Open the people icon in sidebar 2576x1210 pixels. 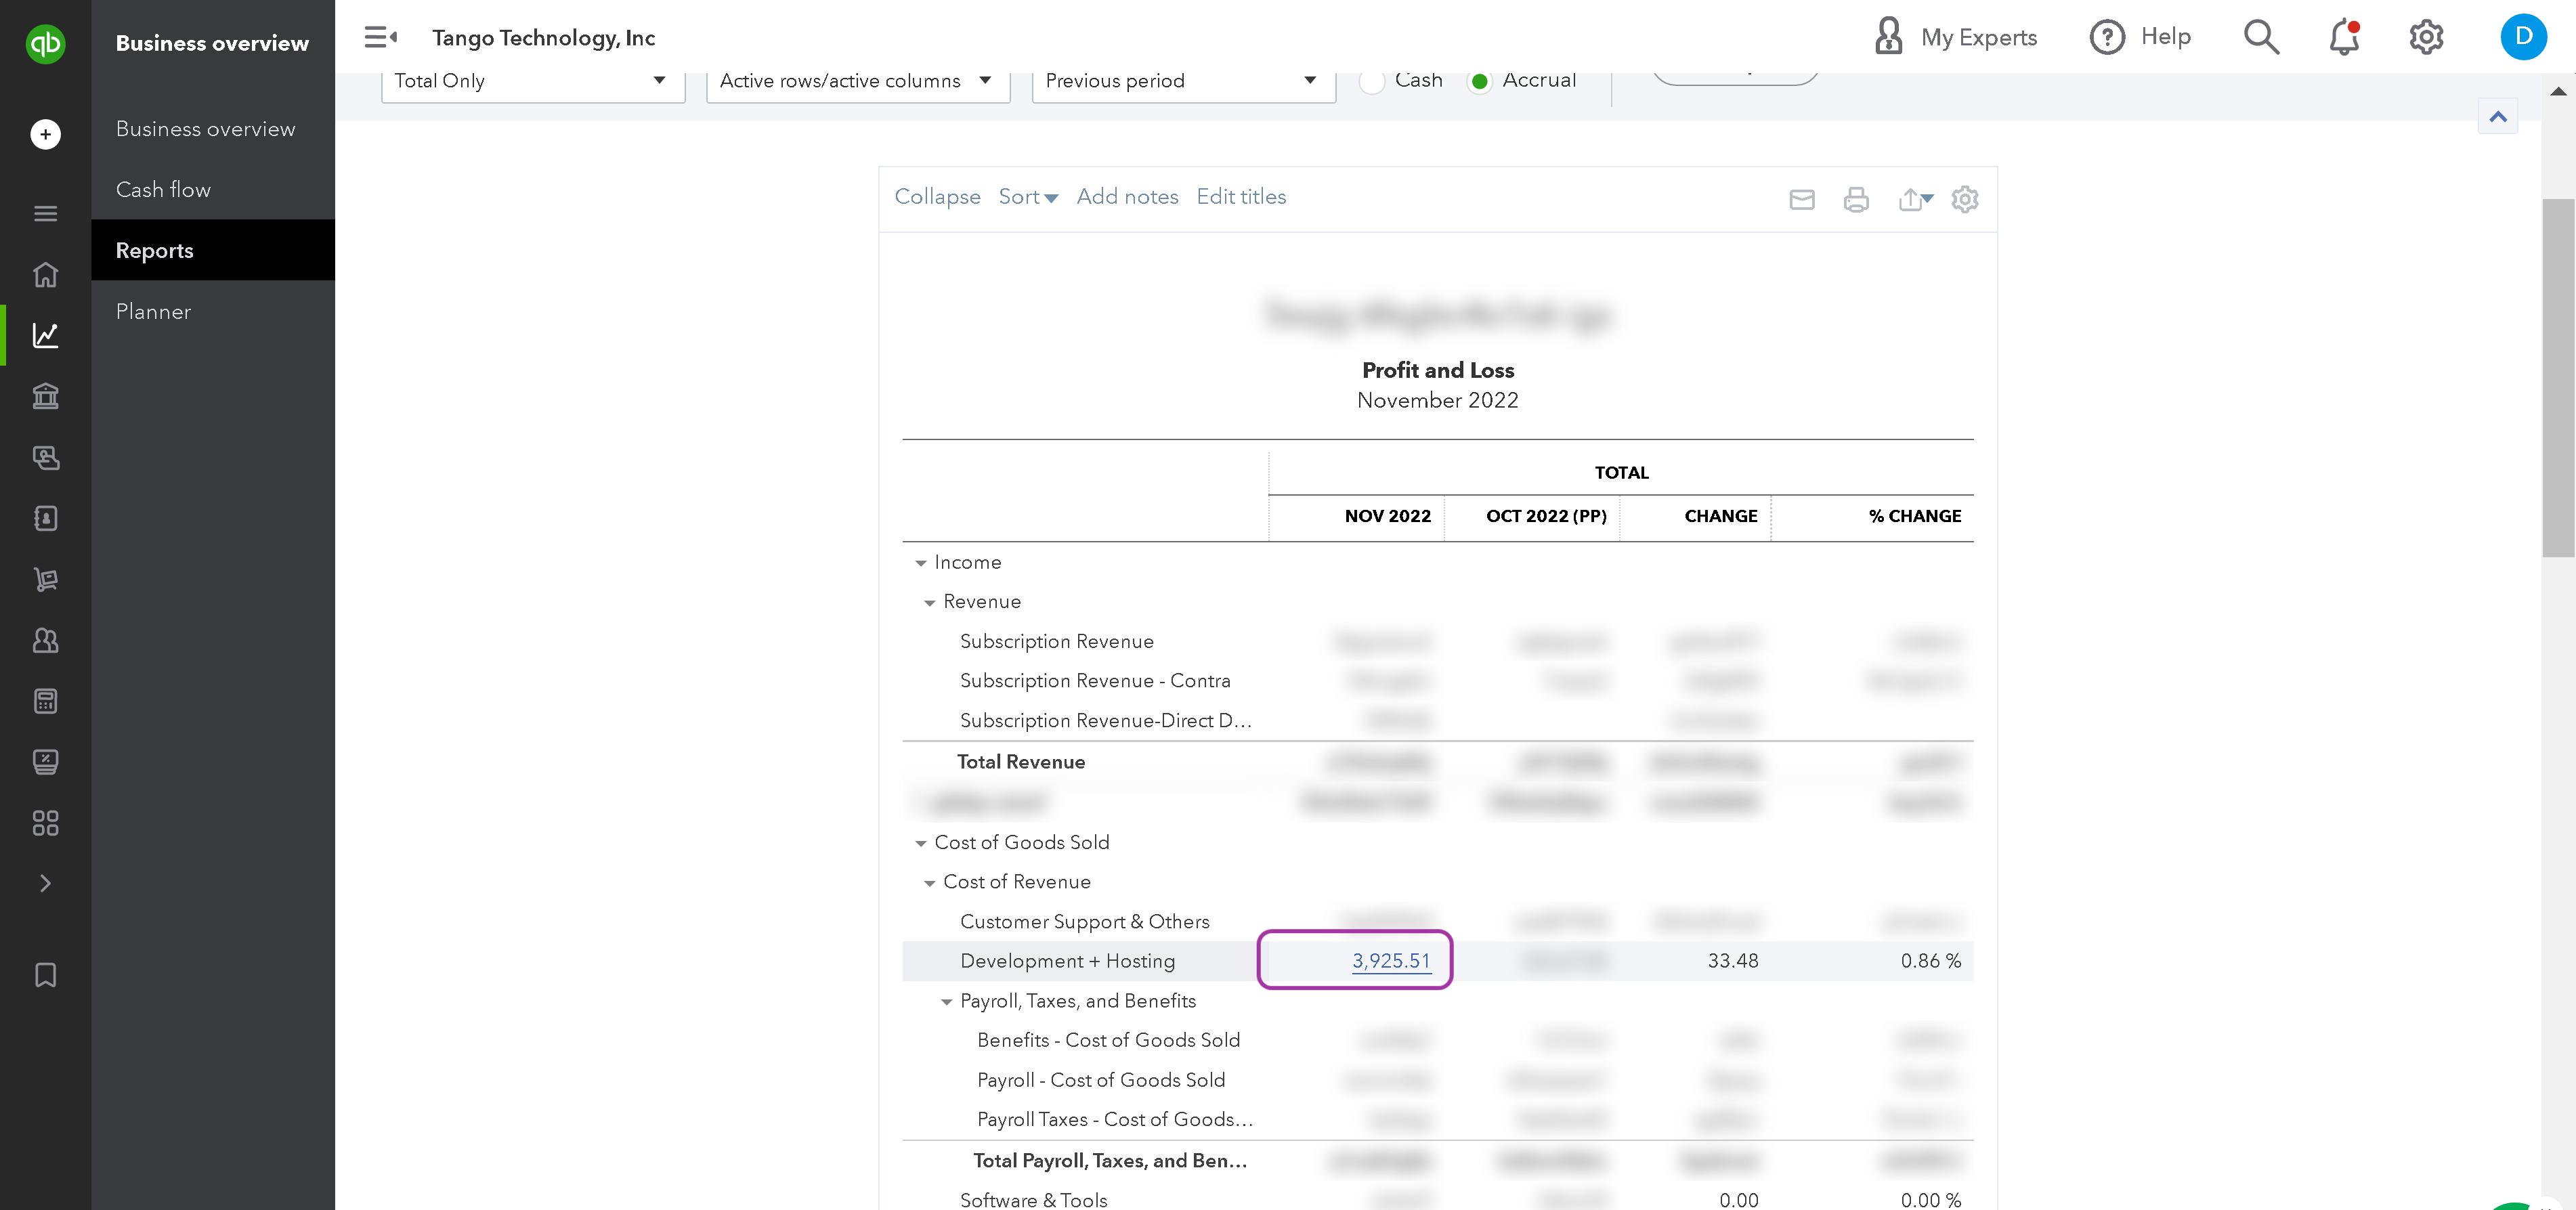tap(45, 640)
